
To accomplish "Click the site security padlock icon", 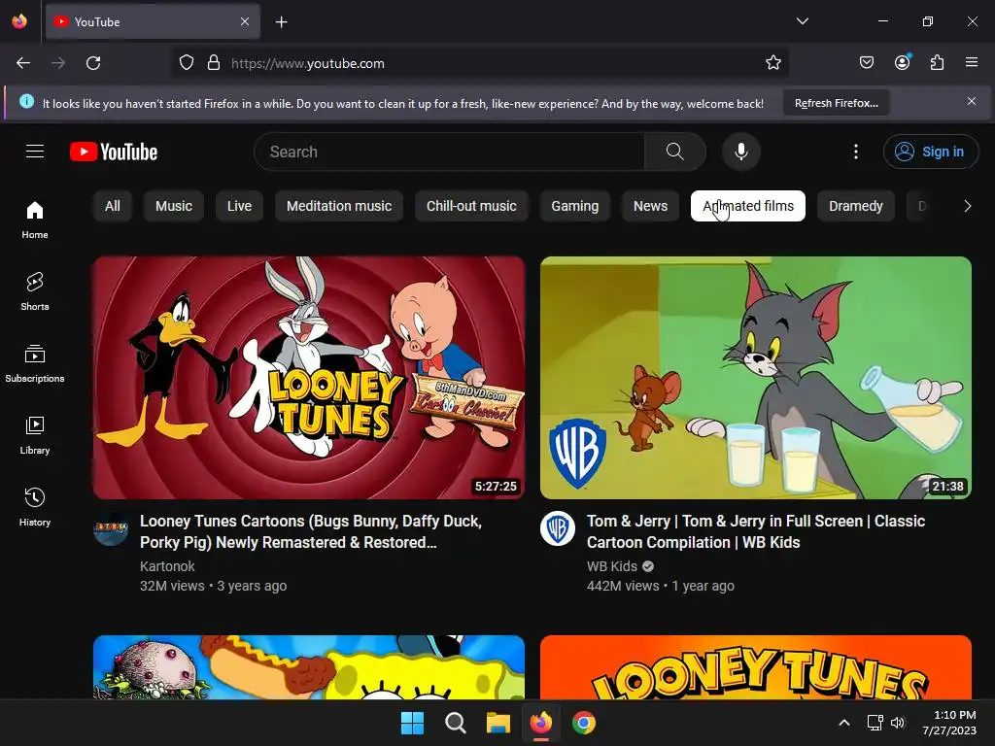I will click(x=214, y=63).
